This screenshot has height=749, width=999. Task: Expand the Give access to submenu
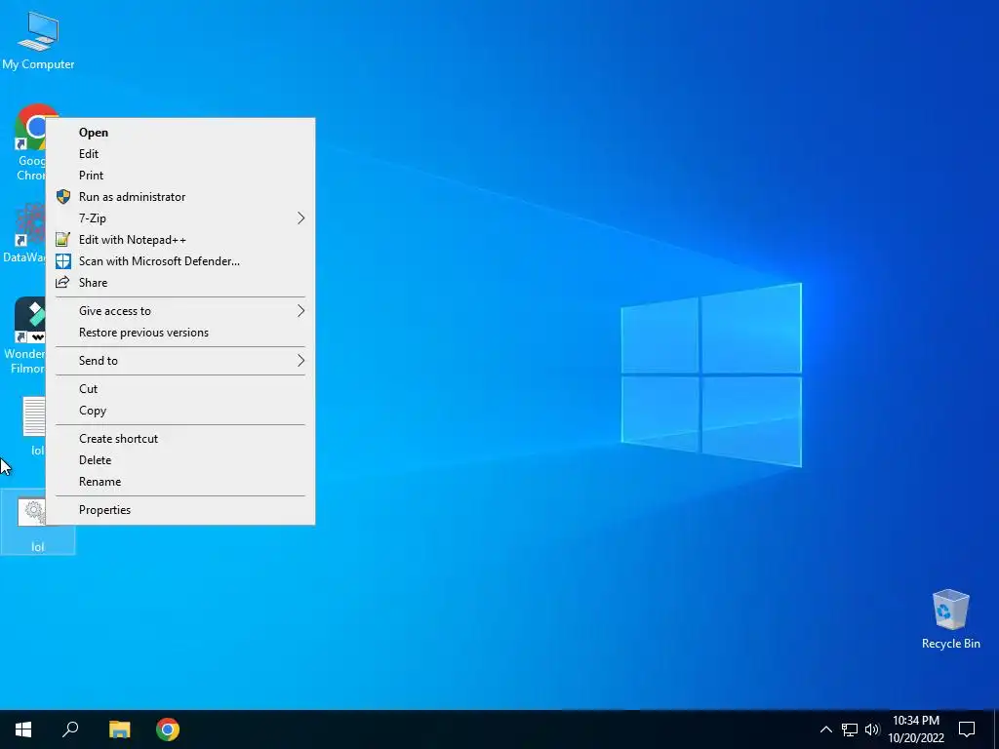[180, 311]
